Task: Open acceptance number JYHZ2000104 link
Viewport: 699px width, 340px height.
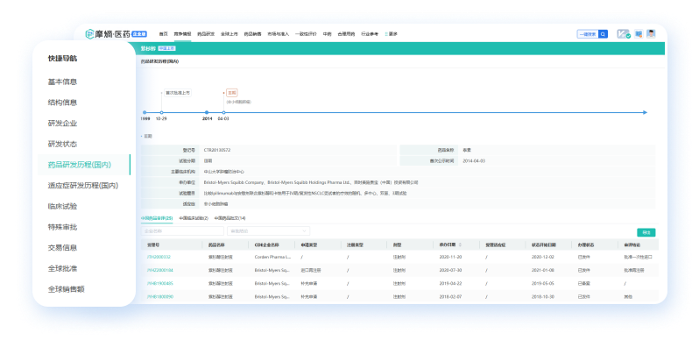Action: coord(159,271)
